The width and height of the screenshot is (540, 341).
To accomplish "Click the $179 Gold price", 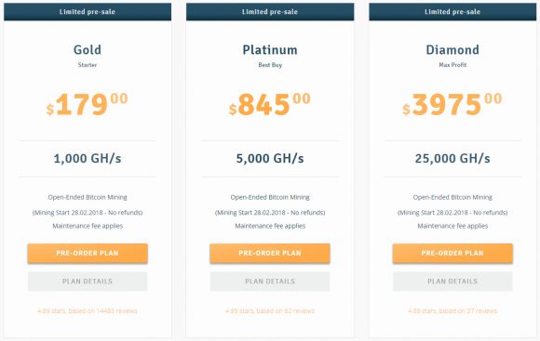I will click(88, 104).
